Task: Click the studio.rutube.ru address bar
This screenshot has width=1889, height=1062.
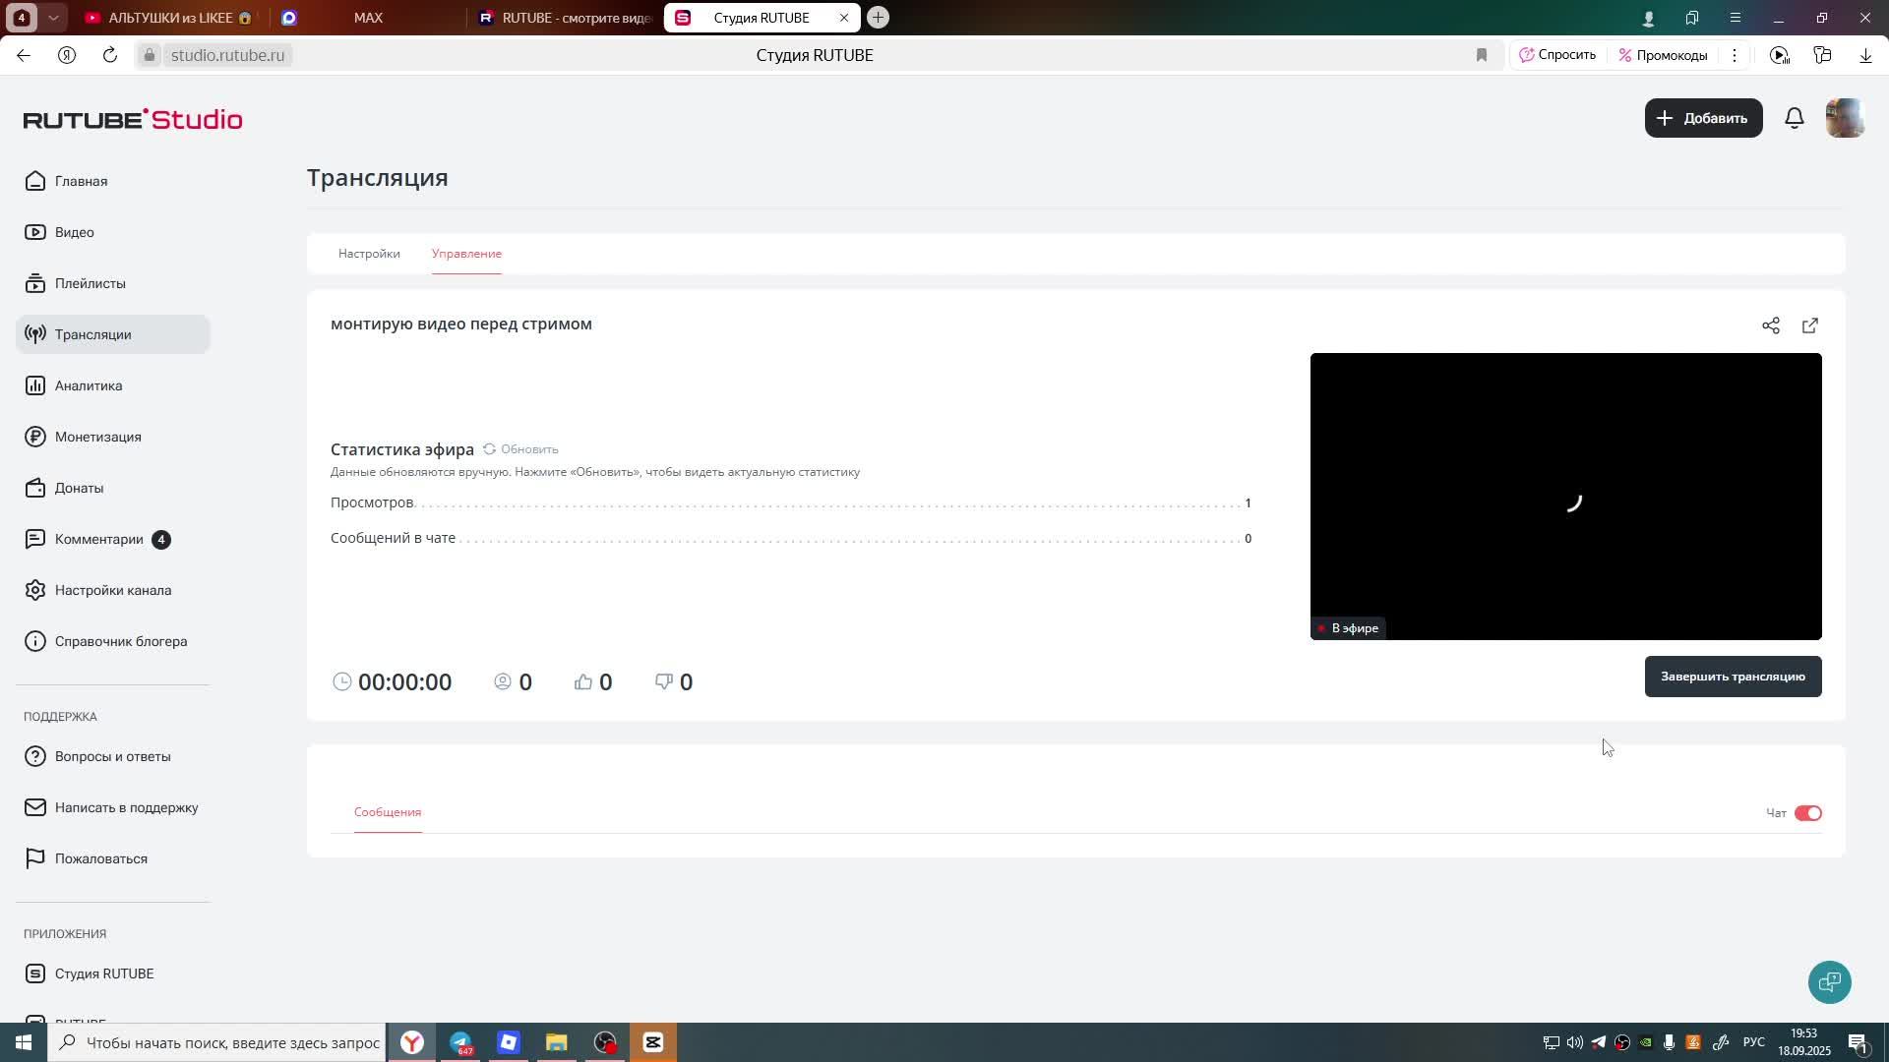Action: point(227,55)
